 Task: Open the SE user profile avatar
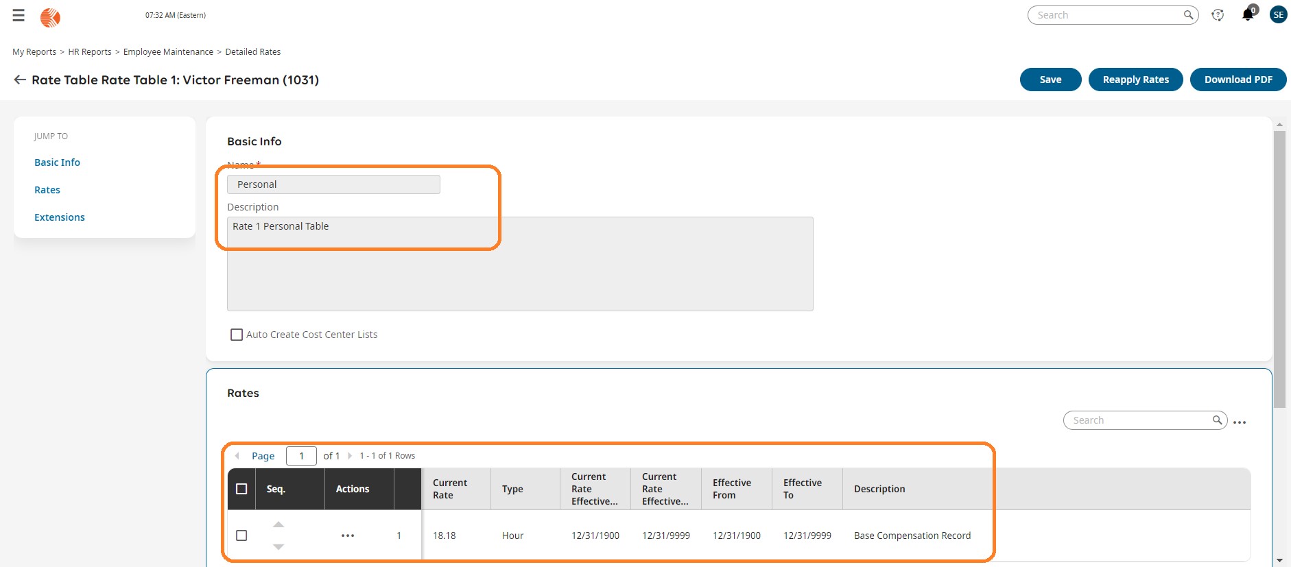(x=1278, y=14)
